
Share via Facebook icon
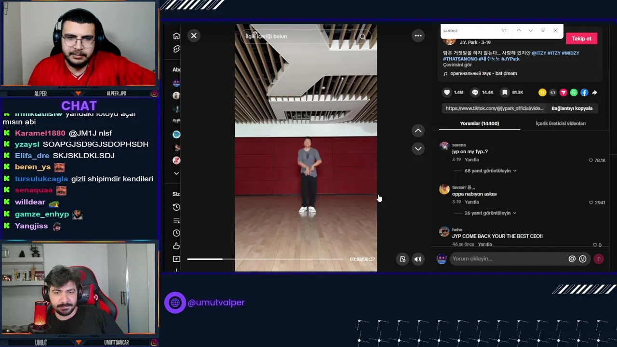tap(584, 93)
